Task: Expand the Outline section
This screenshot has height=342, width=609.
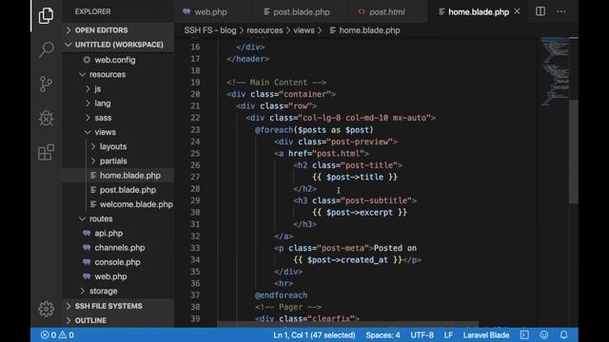Action: pyautogui.click(x=69, y=320)
